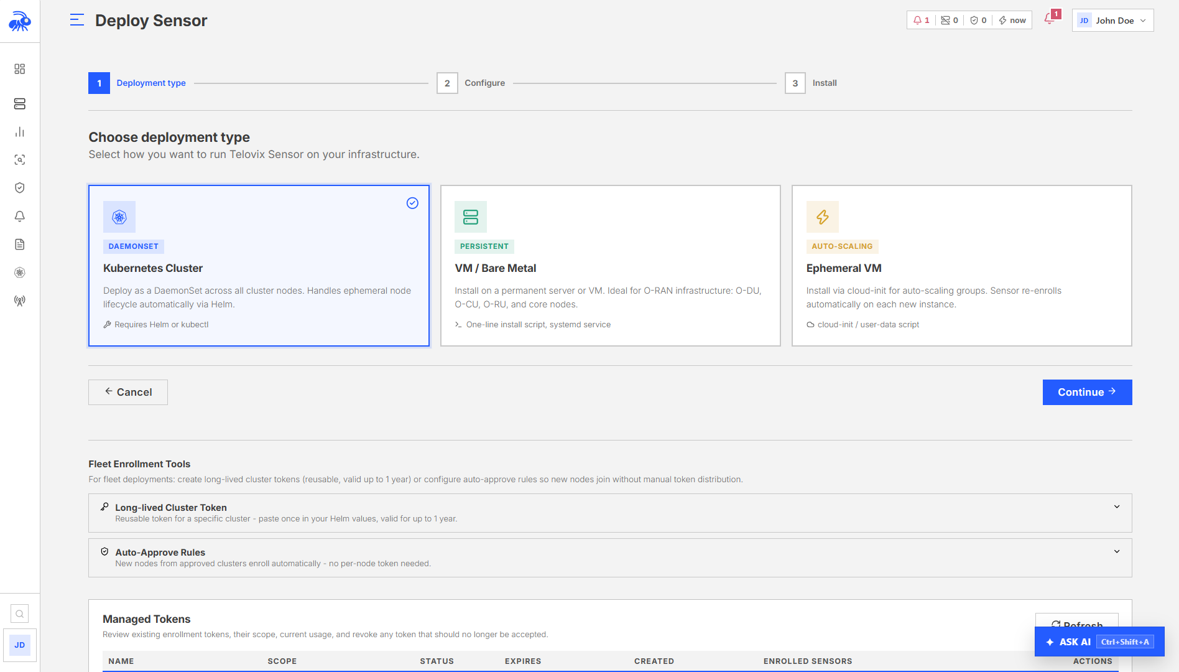Viewport: 1179px width, 672px height.
Task: Click the alerts count indicator showing 1
Action: [921, 21]
